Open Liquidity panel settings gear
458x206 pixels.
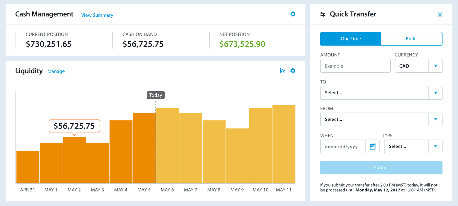pyautogui.click(x=293, y=71)
